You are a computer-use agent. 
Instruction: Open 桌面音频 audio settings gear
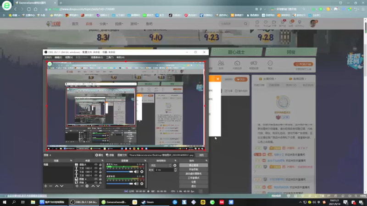[142, 184]
